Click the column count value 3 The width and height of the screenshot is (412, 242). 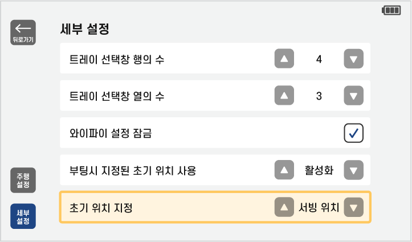[x=319, y=96]
